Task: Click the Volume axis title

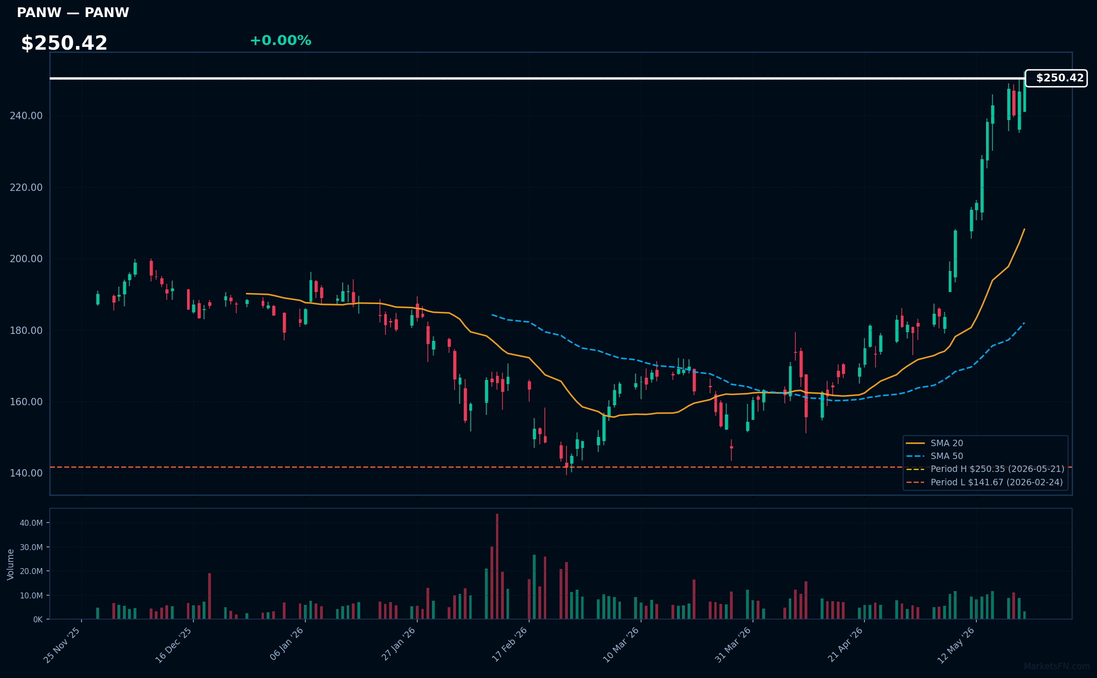Action: coord(11,564)
